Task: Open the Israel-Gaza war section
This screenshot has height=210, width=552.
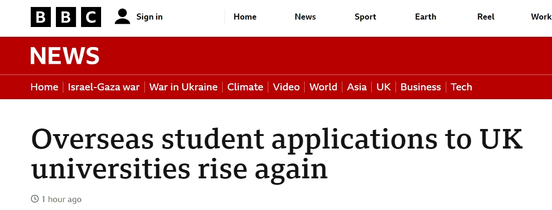Action: (x=104, y=87)
